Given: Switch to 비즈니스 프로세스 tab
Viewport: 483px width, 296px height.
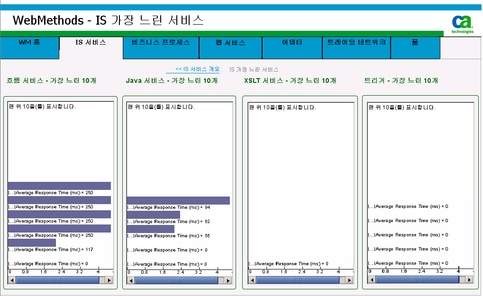Looking at the screenshot, I should [161, 48].
